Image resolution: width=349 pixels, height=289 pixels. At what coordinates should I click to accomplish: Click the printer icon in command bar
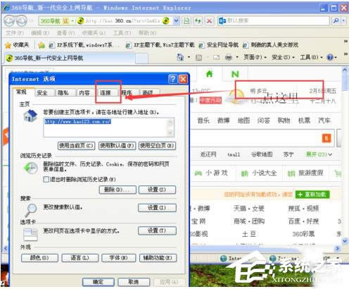[229, 57]
